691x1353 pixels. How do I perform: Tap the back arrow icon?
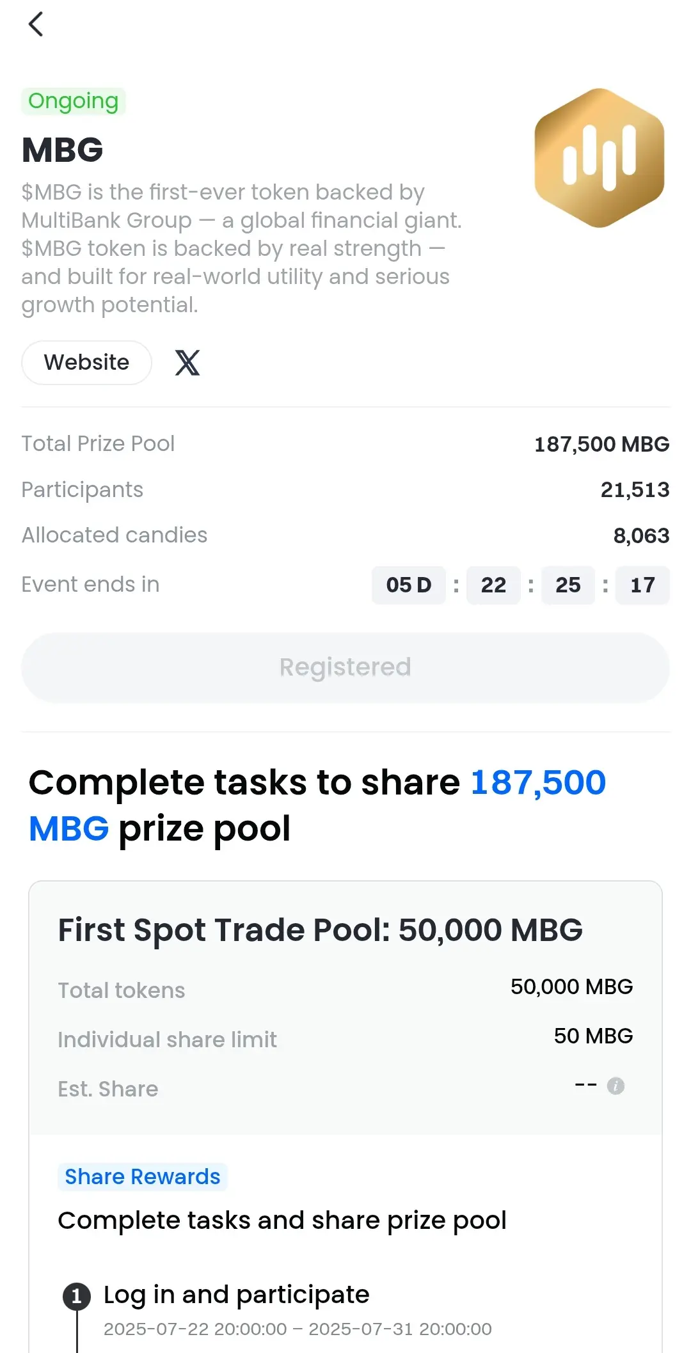[x=36, y=24]
